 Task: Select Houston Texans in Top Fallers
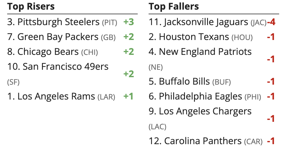tap(194, 37)
